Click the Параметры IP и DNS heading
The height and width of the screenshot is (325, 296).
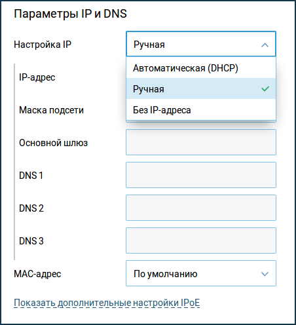70,14
